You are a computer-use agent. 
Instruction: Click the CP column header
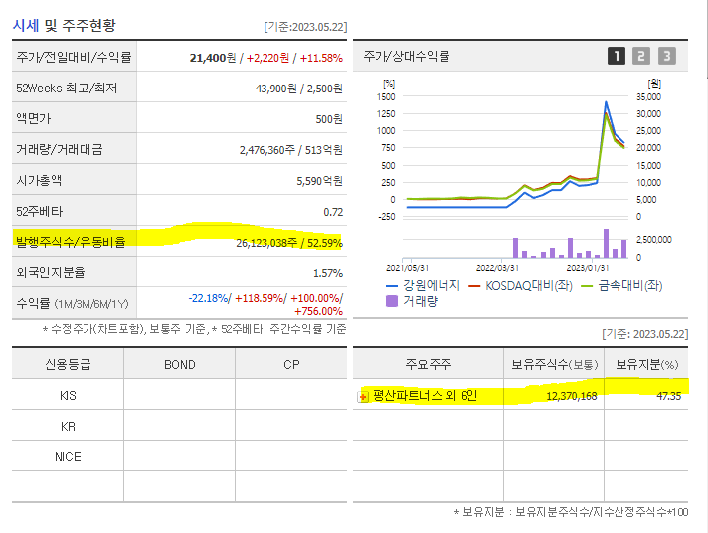pos(291,365)
